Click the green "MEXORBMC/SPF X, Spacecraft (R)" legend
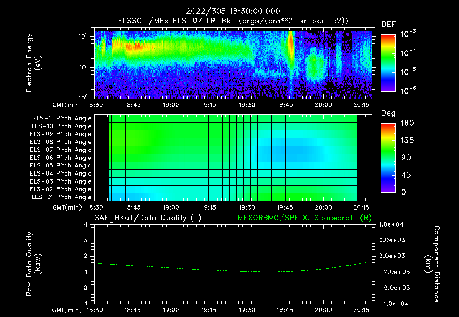 click(304, 218)
